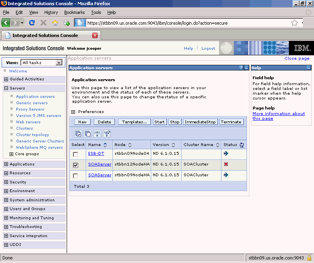314x263 pixels.
Task: Click the Terminate button
Action: (x=231, y=122)
